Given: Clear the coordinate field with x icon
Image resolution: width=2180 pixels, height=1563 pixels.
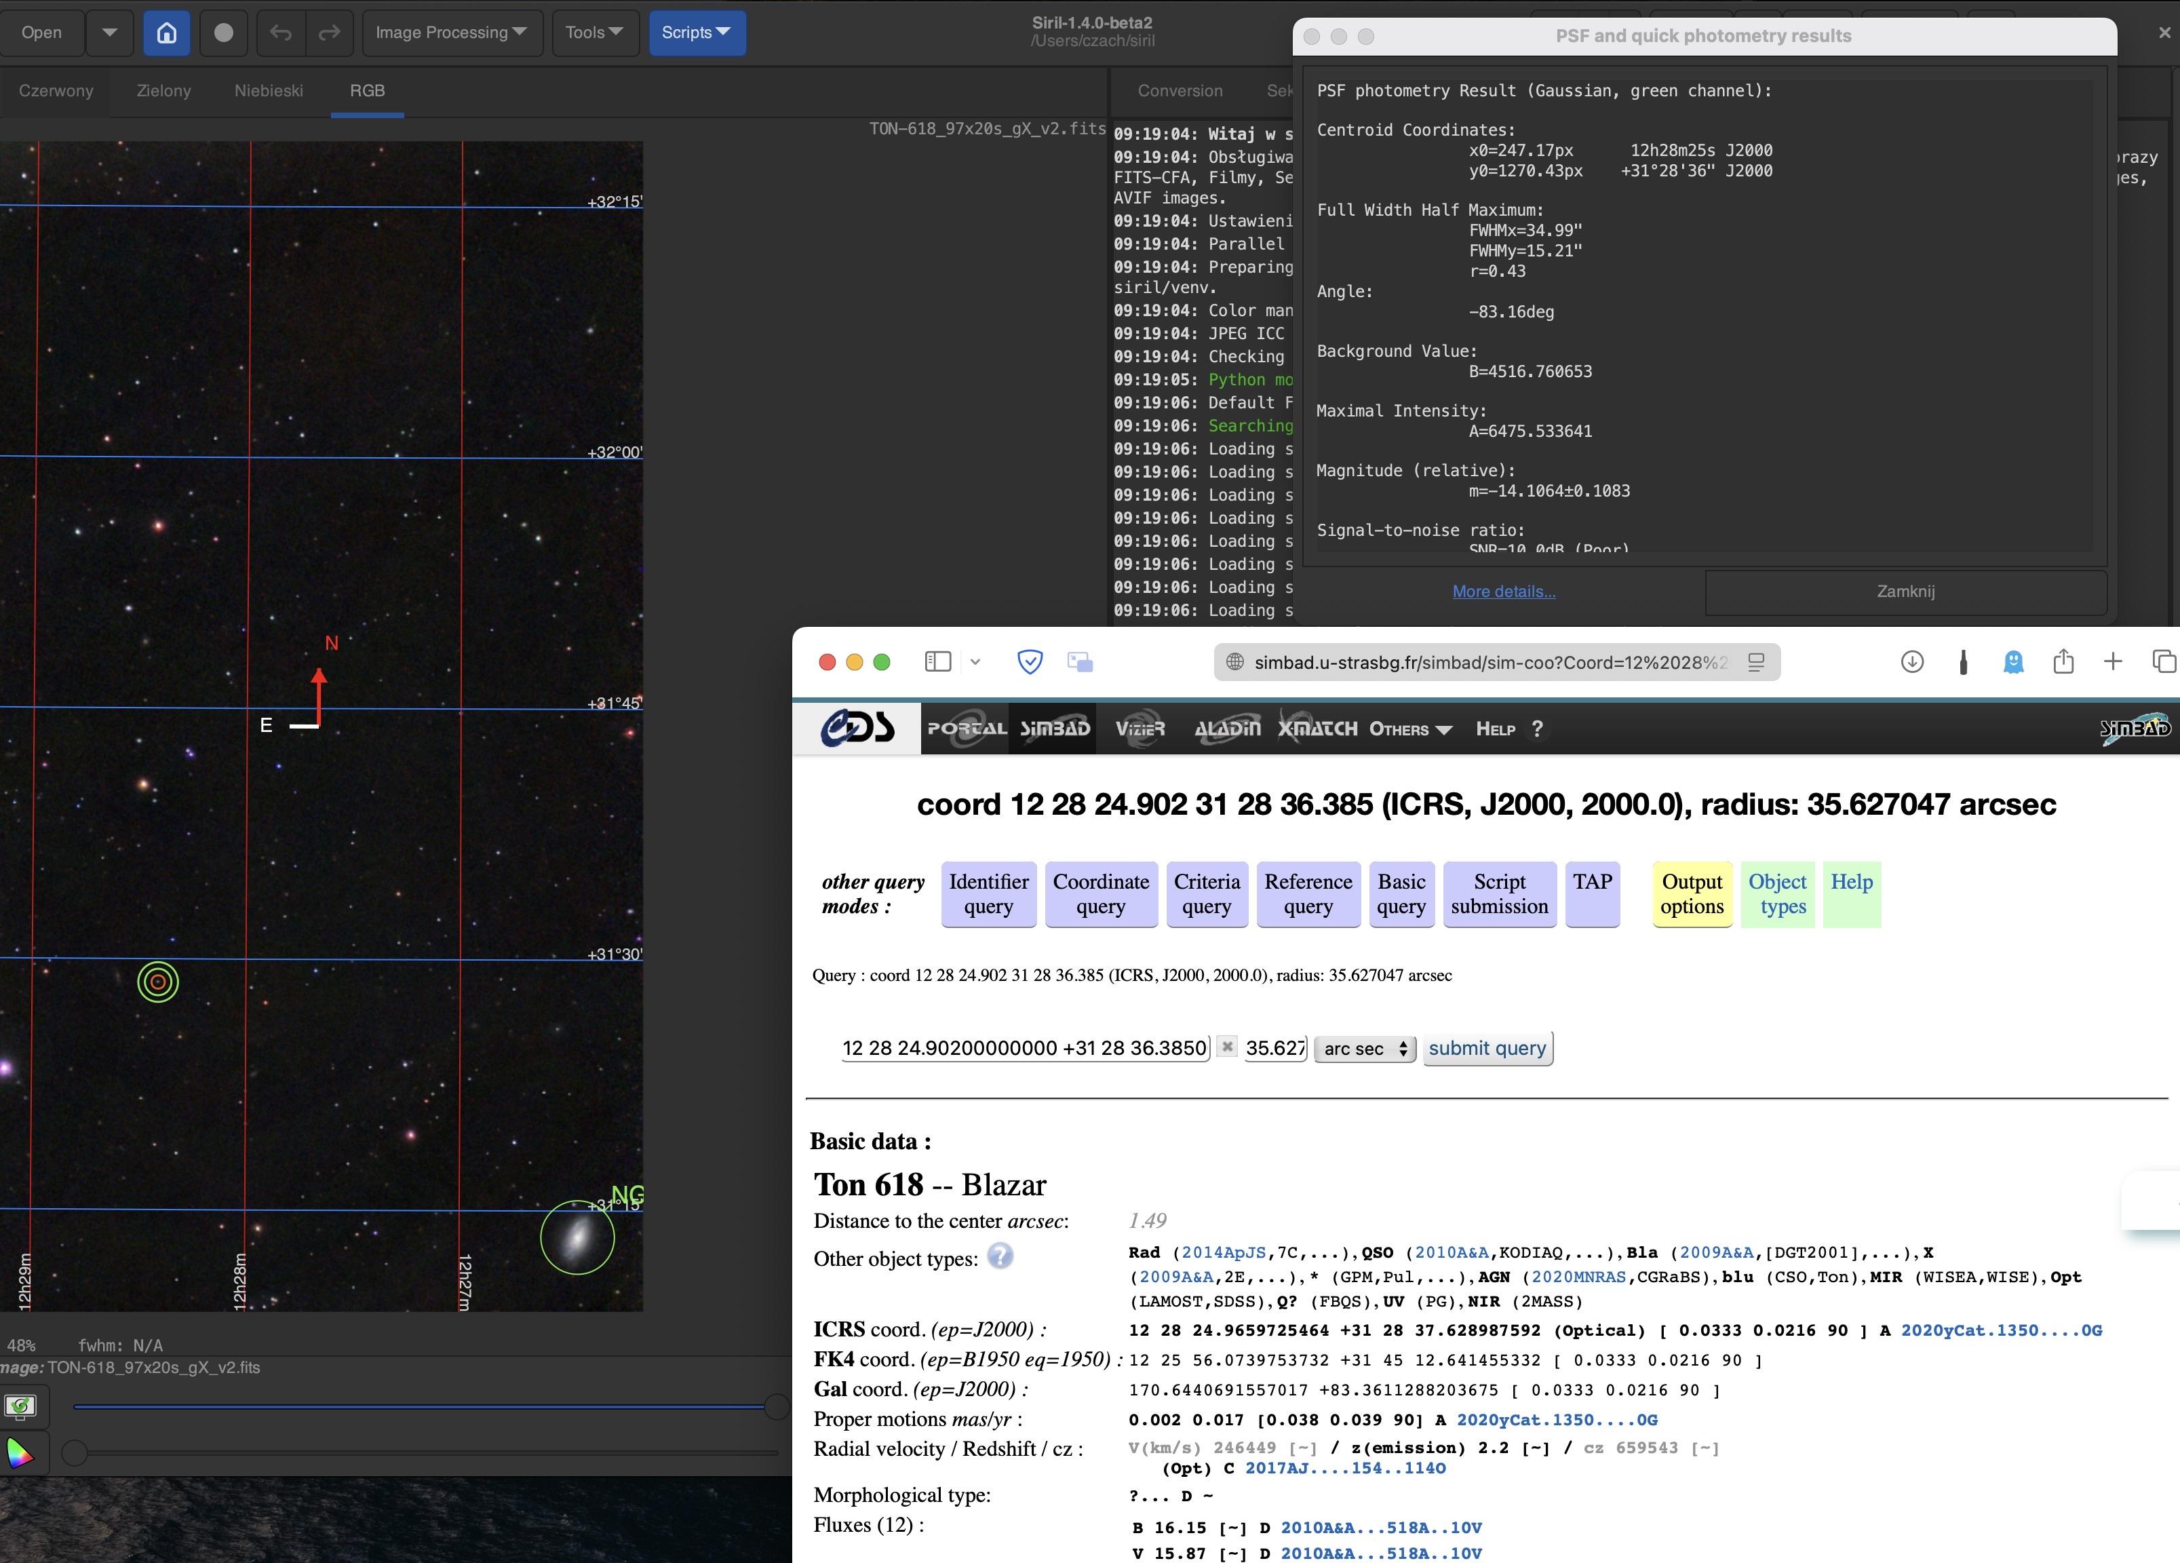Looking at the screenshot, I should [x=1228, y=1047].
